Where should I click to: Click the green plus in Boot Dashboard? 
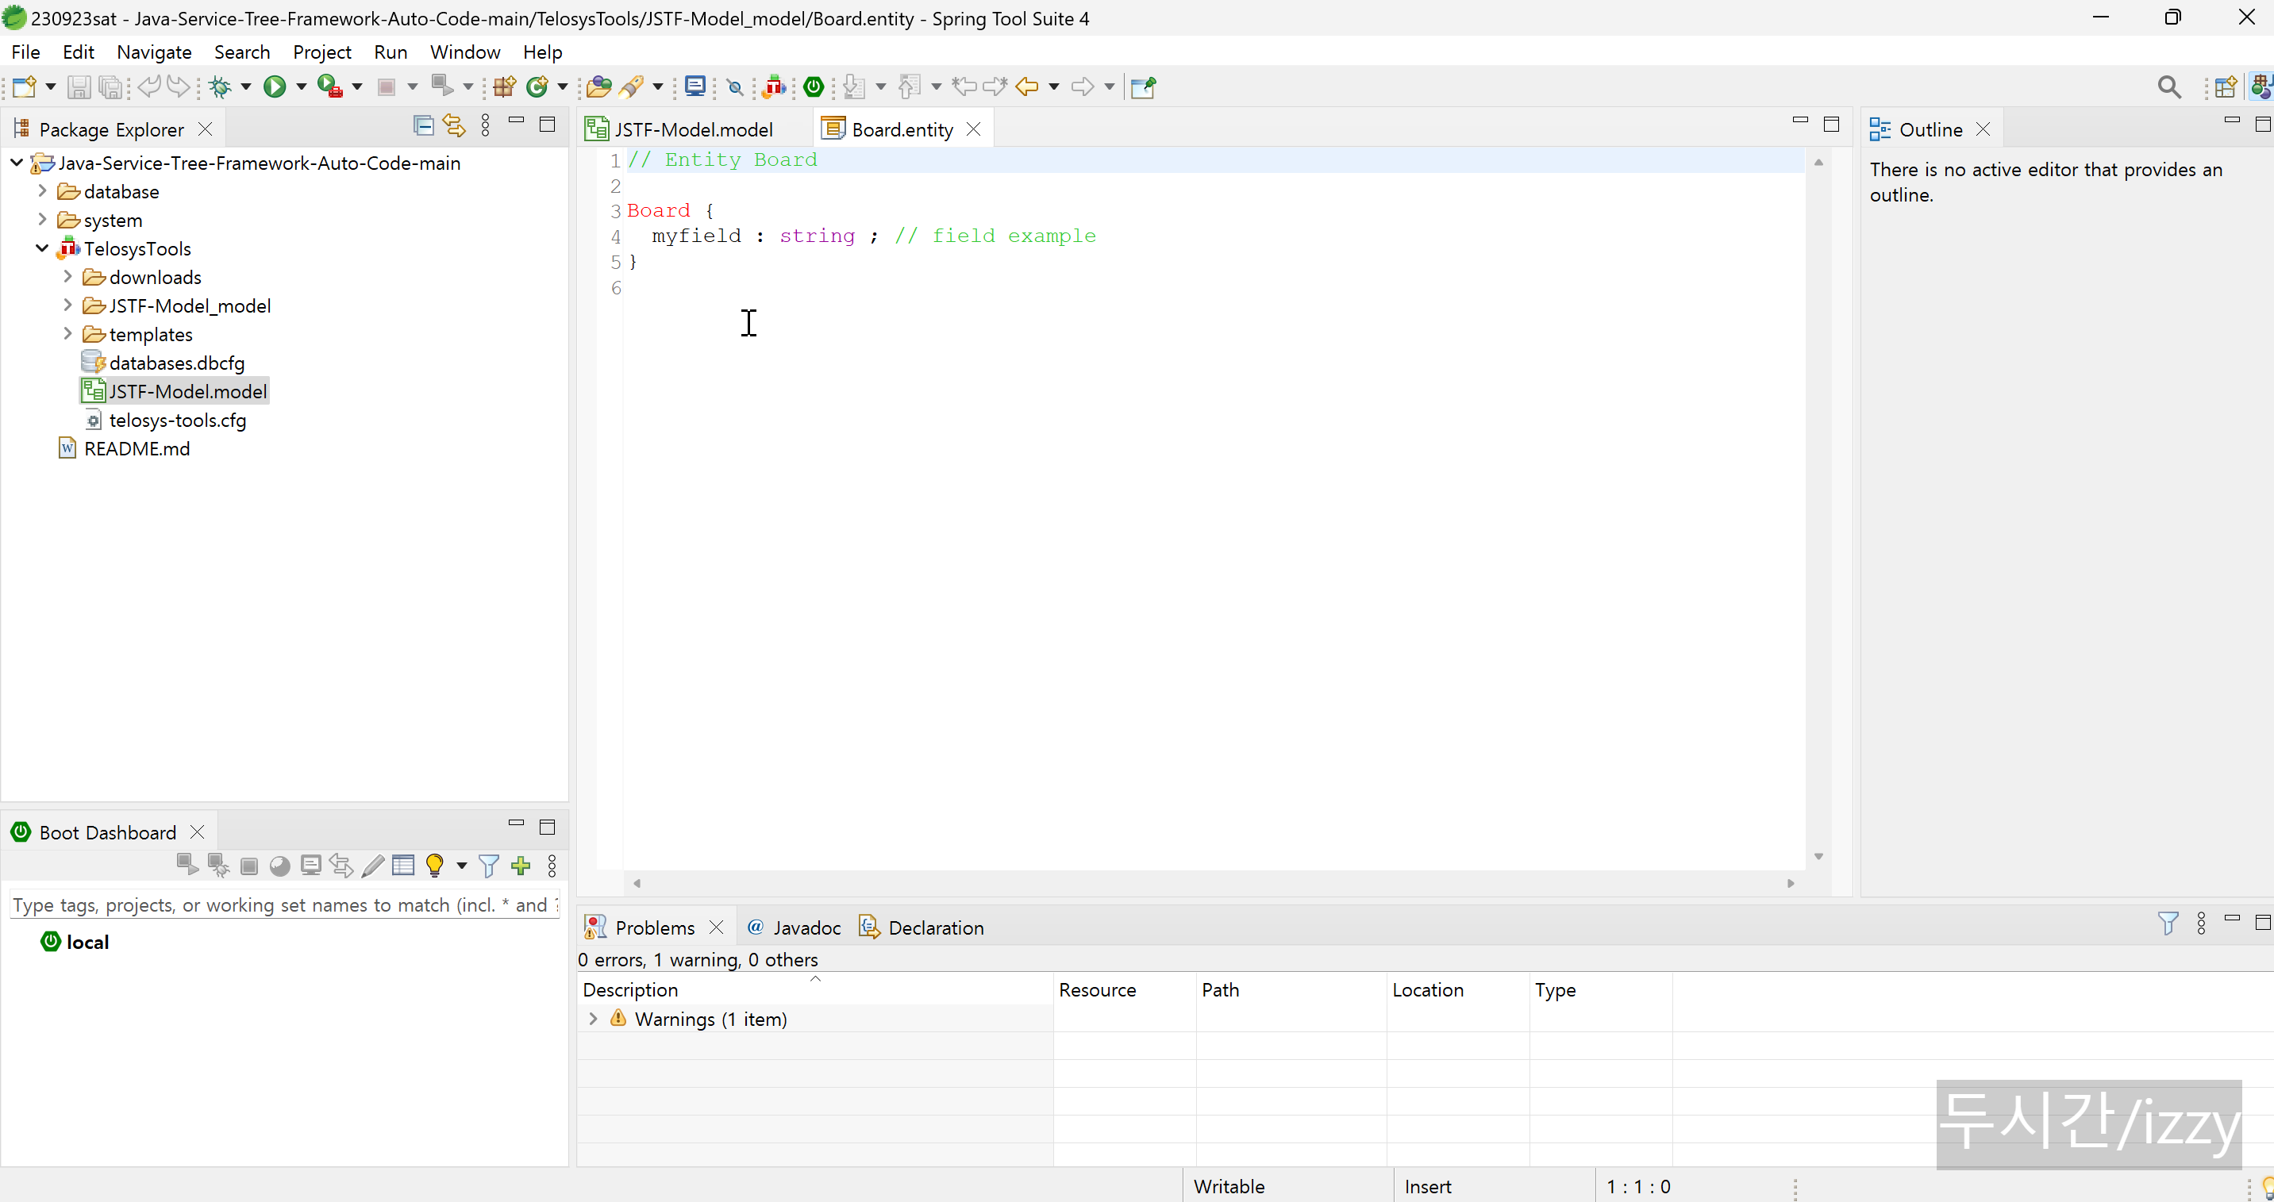pos(521,866)
